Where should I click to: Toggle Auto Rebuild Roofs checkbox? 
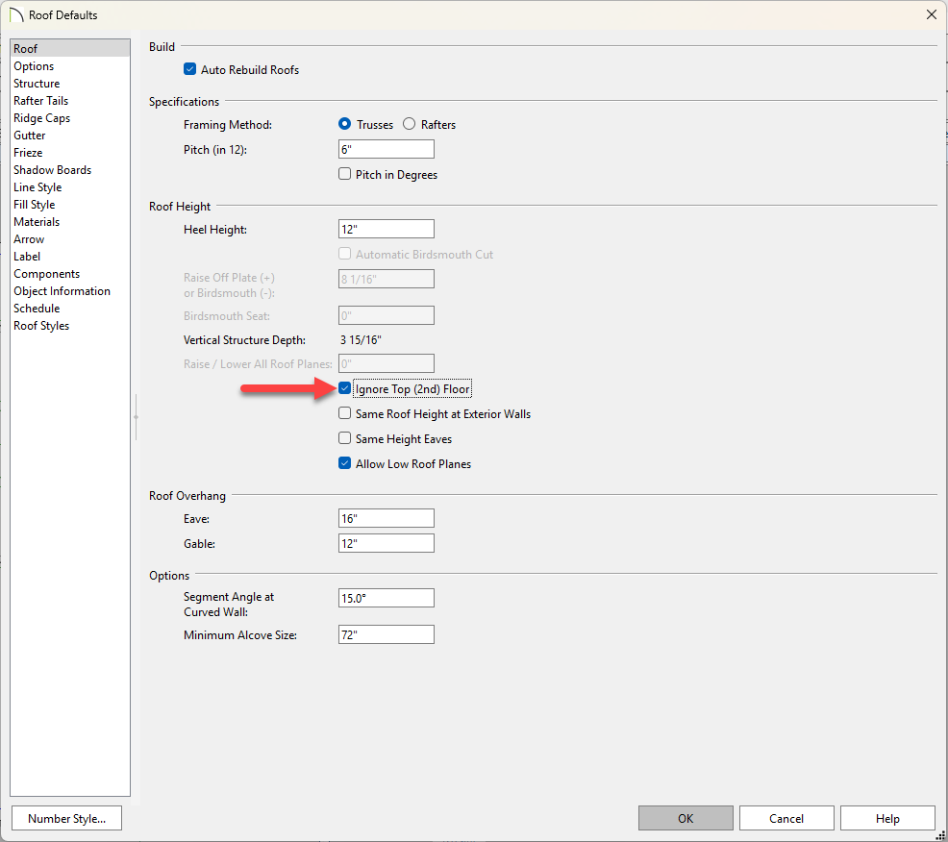pyautogui.click(x=189, y=69)
